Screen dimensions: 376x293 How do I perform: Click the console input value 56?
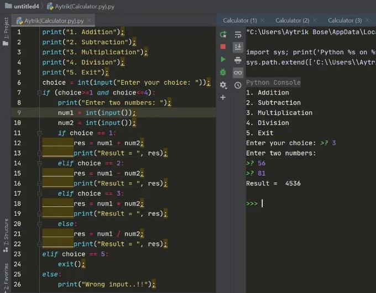[x=262, y=163]
